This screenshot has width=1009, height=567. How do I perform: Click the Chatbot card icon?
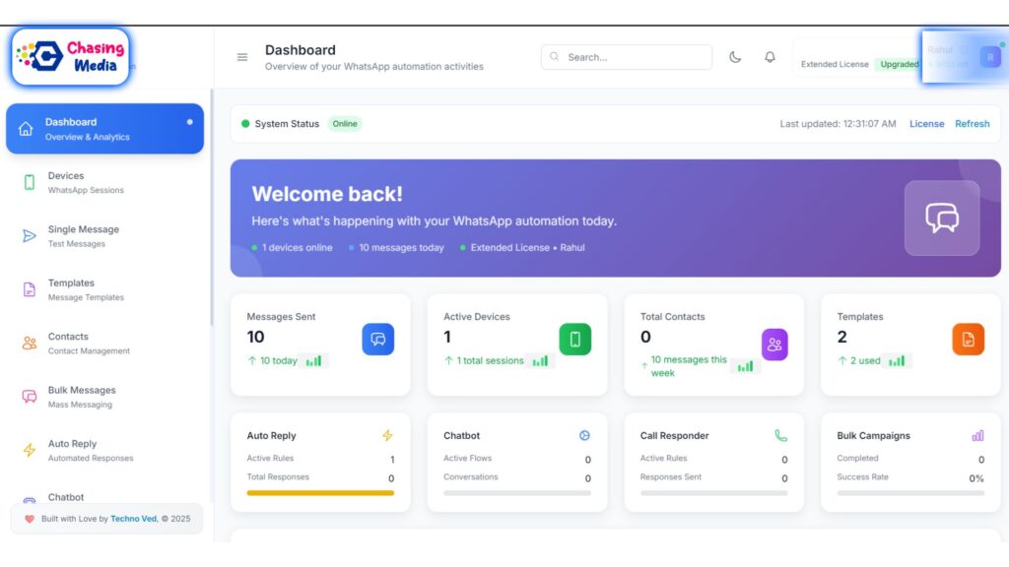(x=584, y=435)
